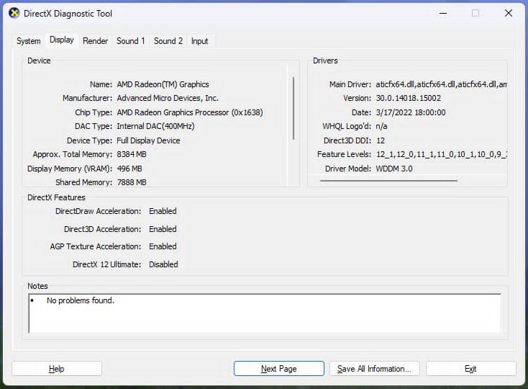
Task: Click the '8384 MB' total memory value
Action: point(132,154)
